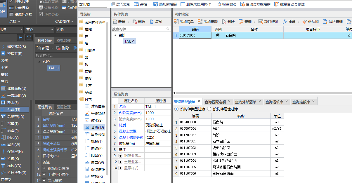Open the 查询 dropdown in the 构件做法 toolbar
Viewport: 352px width, 183px height.
[x=254, y=22]
